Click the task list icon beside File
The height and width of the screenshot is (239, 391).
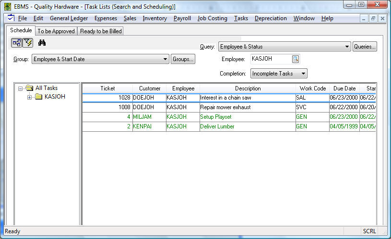click(11, 18)
